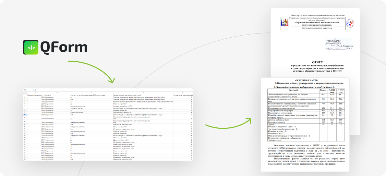Click the "ОТЧЁТ" report title
This screenshot has height=176, width=386.
click(x=317, y=62)
